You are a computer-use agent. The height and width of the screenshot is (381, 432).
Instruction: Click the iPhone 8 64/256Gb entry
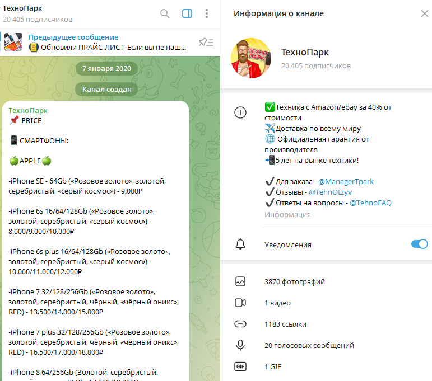click(83, 375)
